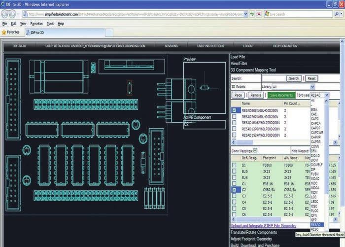Check the RESAD762W60L400D200N model checkbox
Screen dimensions: 345x247
234,116
